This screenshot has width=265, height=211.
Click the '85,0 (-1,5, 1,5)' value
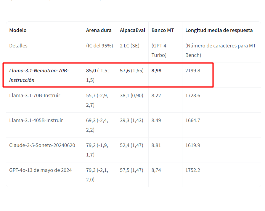click(x=97, y=75)
